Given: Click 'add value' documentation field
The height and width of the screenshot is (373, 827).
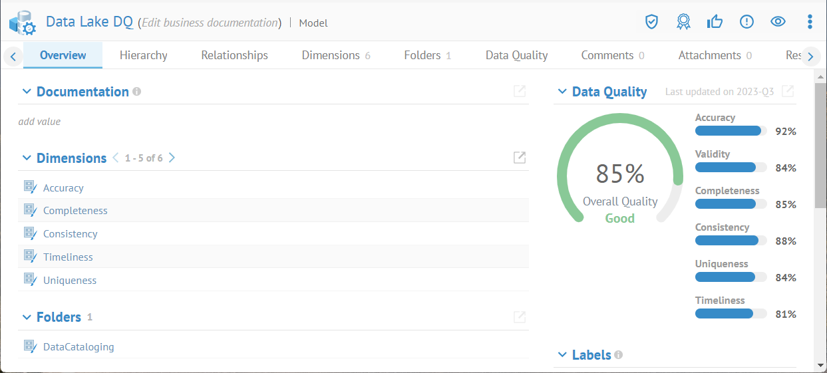Looking at the screenshot, I should 39,122.
